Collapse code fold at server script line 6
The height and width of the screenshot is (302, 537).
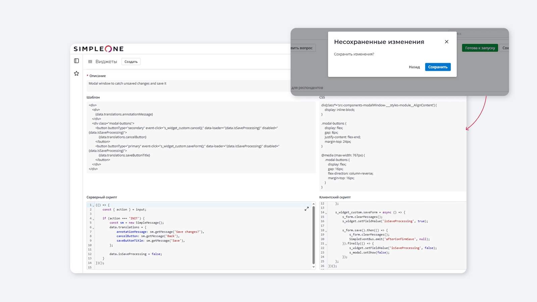[94, 228]
